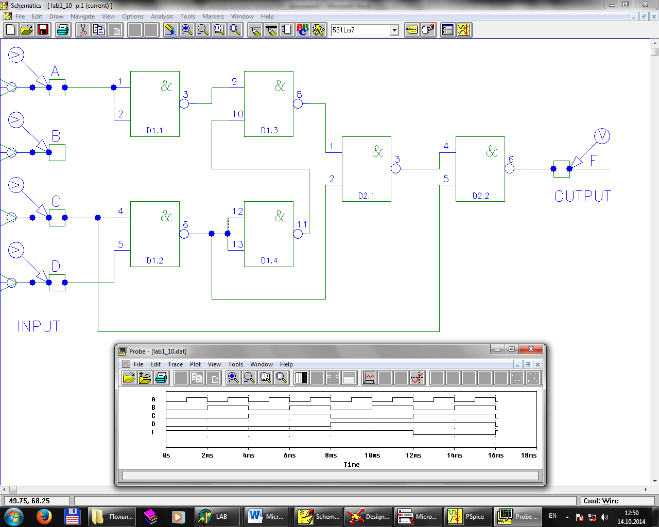659x527 pixels.
Task: Open the Tools menu in Probe window
Action: (236, 364)
